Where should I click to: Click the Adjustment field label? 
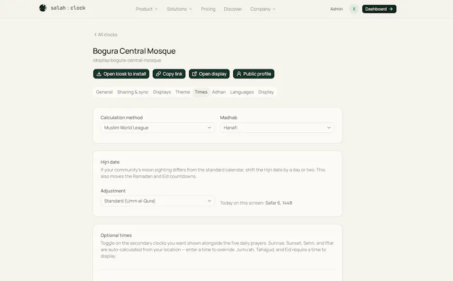coord(113,191)
